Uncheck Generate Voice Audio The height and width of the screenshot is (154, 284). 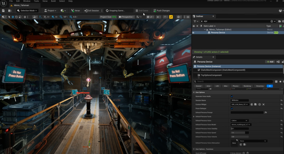click(x=232, y=96)
